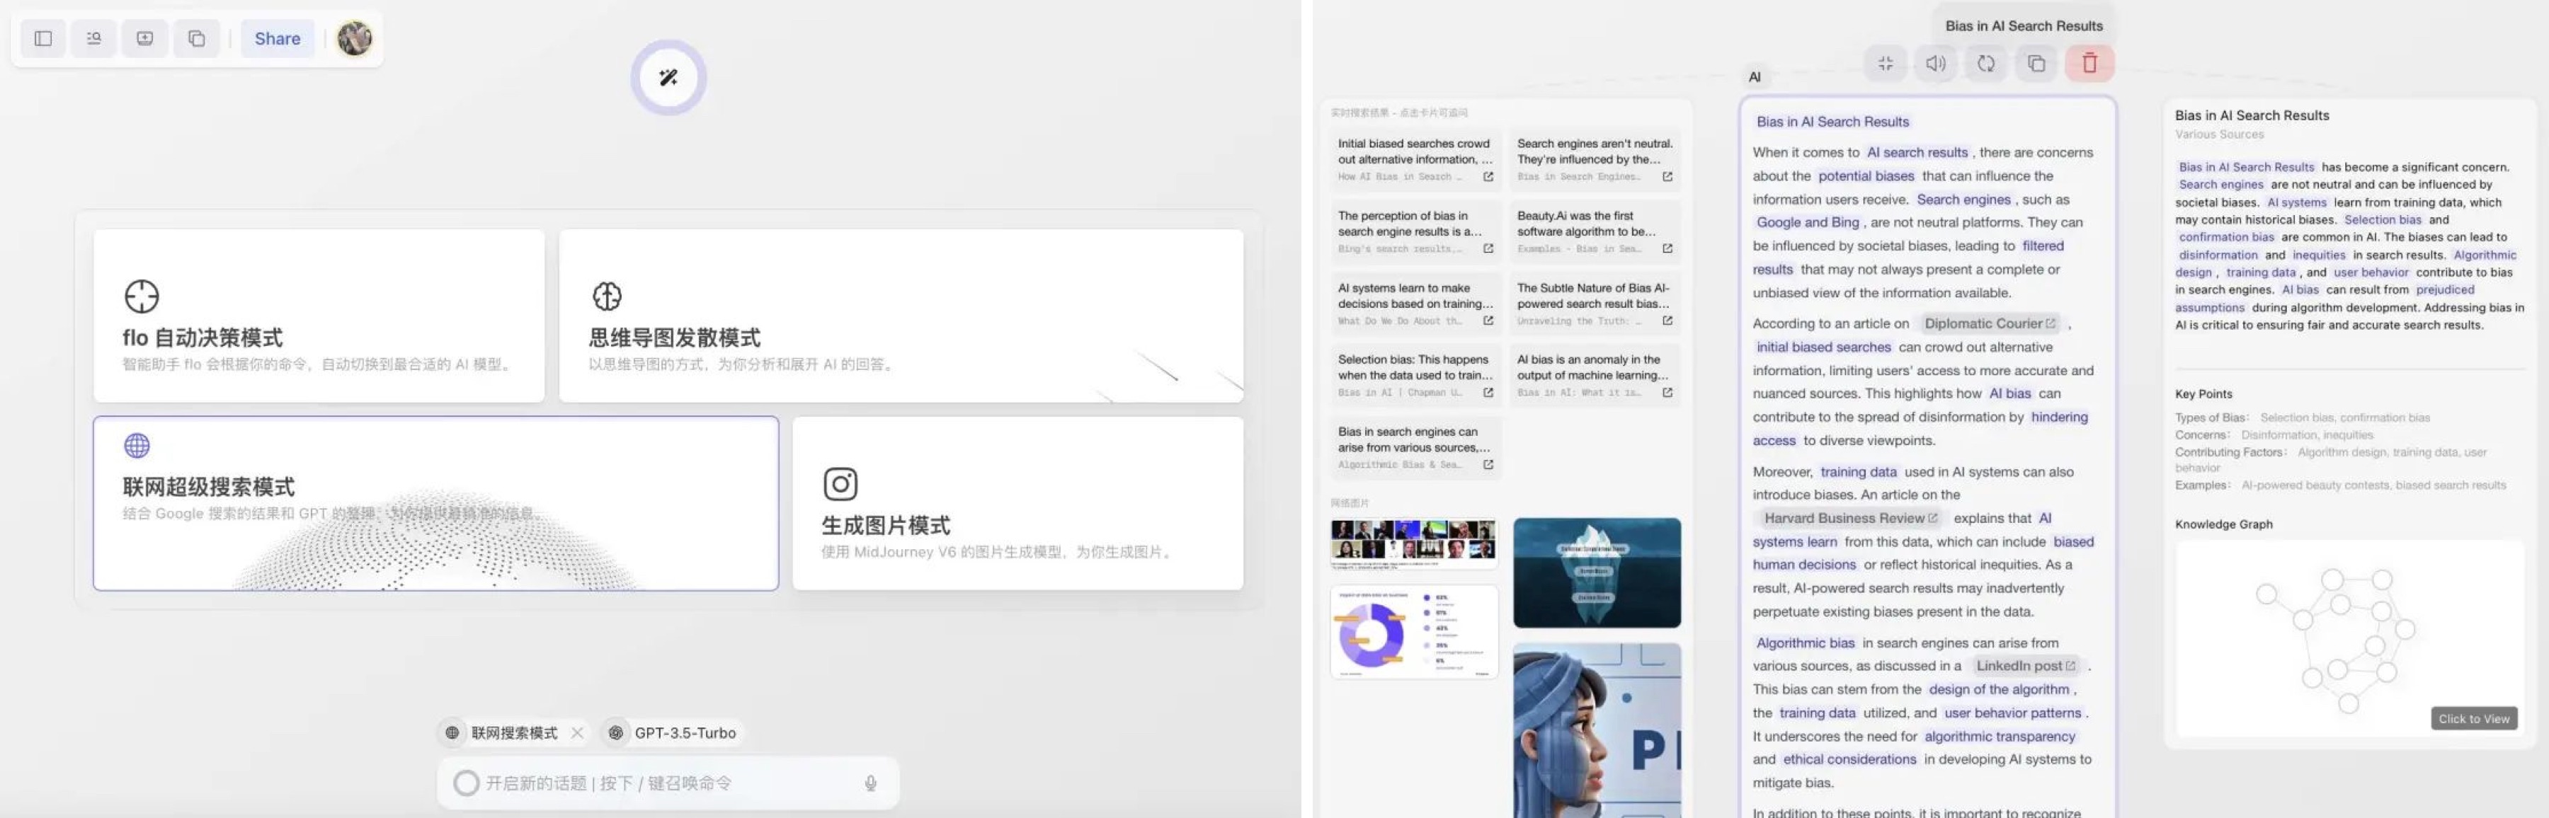This screenshot has width=2549, height=818.
Task: Copy the answer using copy icon above card
Action: 2036,63
